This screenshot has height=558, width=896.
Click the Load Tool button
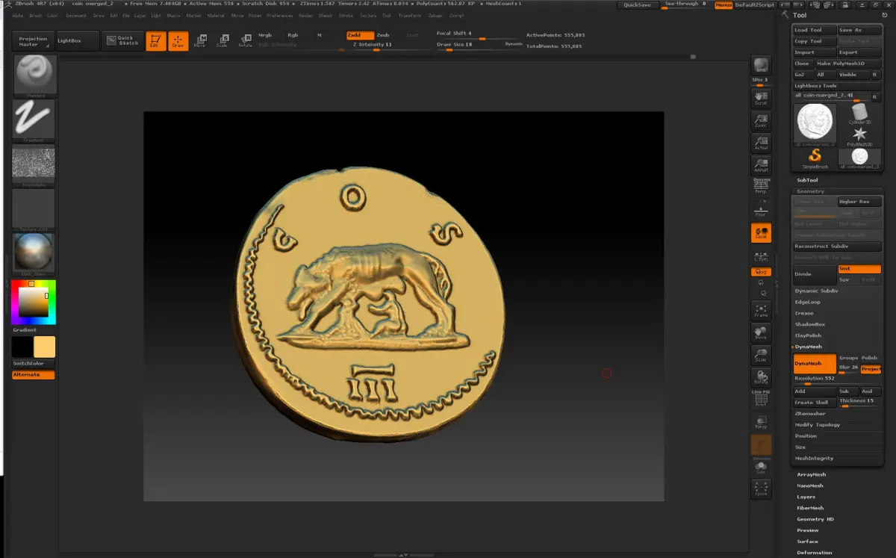click(x=814, y=30)
